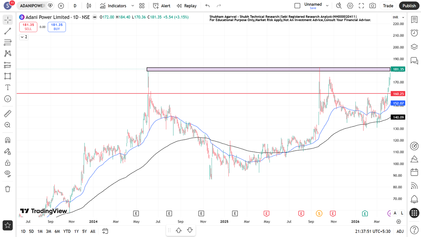Enter fullscreen mode
The width and height of the screenshot is (421, 237).
361,6
